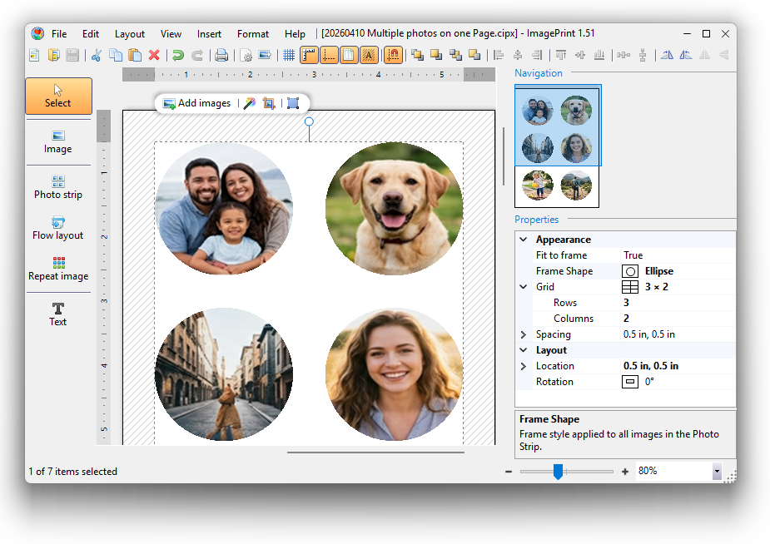Click the magic wand enhance icon
The image size is (770, 544).
[x=249, y=103]
